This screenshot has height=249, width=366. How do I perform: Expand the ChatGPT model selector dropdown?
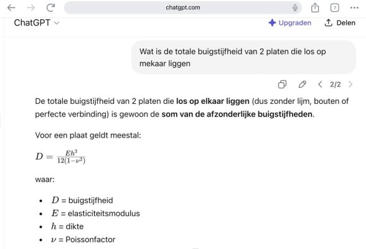click(x=37, y=23)
